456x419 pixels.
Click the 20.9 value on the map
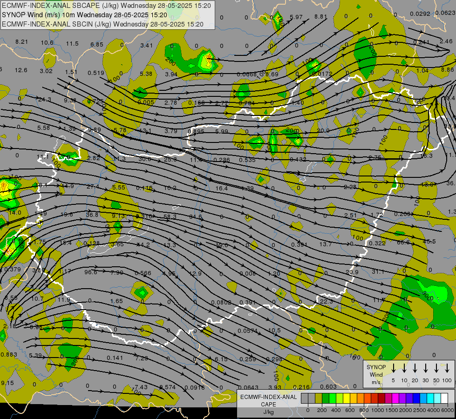[352, 272]
